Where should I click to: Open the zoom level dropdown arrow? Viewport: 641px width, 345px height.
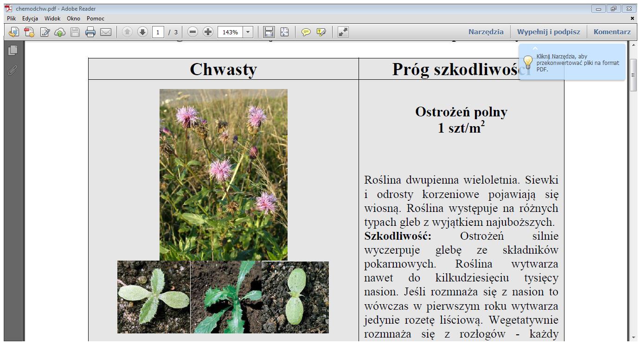point(248,32)
